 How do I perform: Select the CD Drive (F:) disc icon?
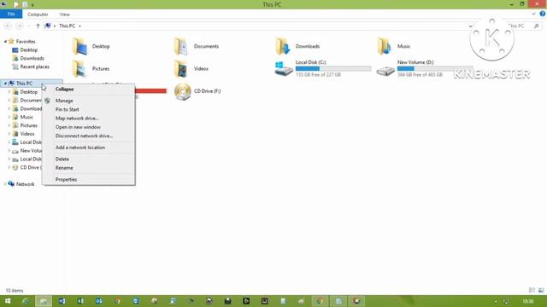pyautogui.click(x=182, y=91)
